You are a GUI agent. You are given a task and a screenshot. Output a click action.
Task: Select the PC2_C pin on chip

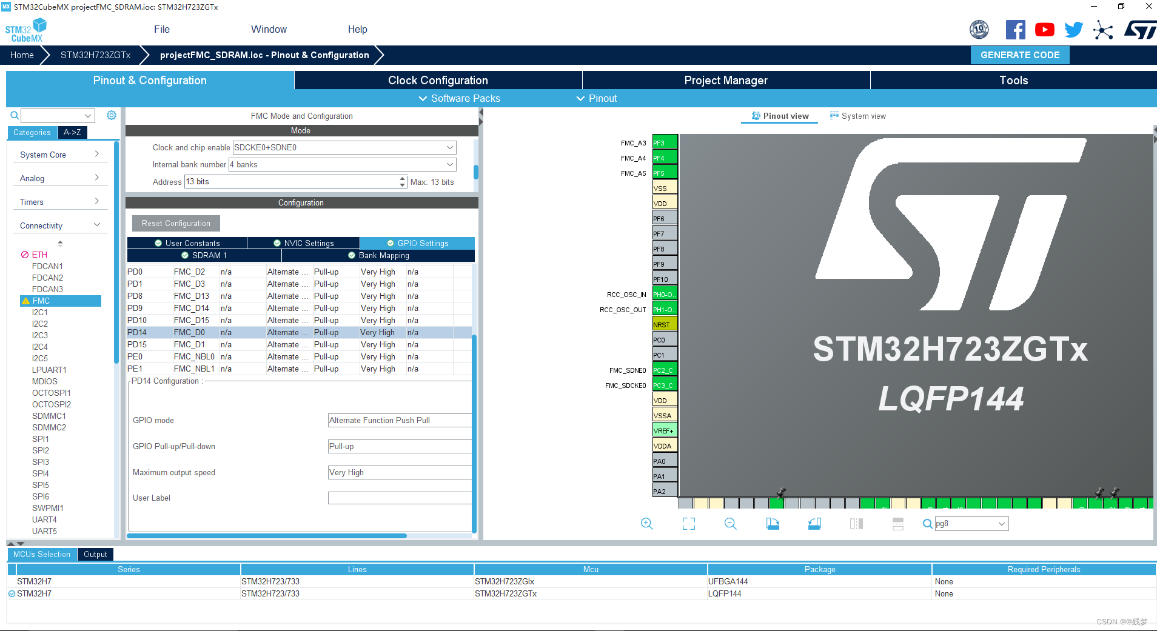tap(665, 370)
